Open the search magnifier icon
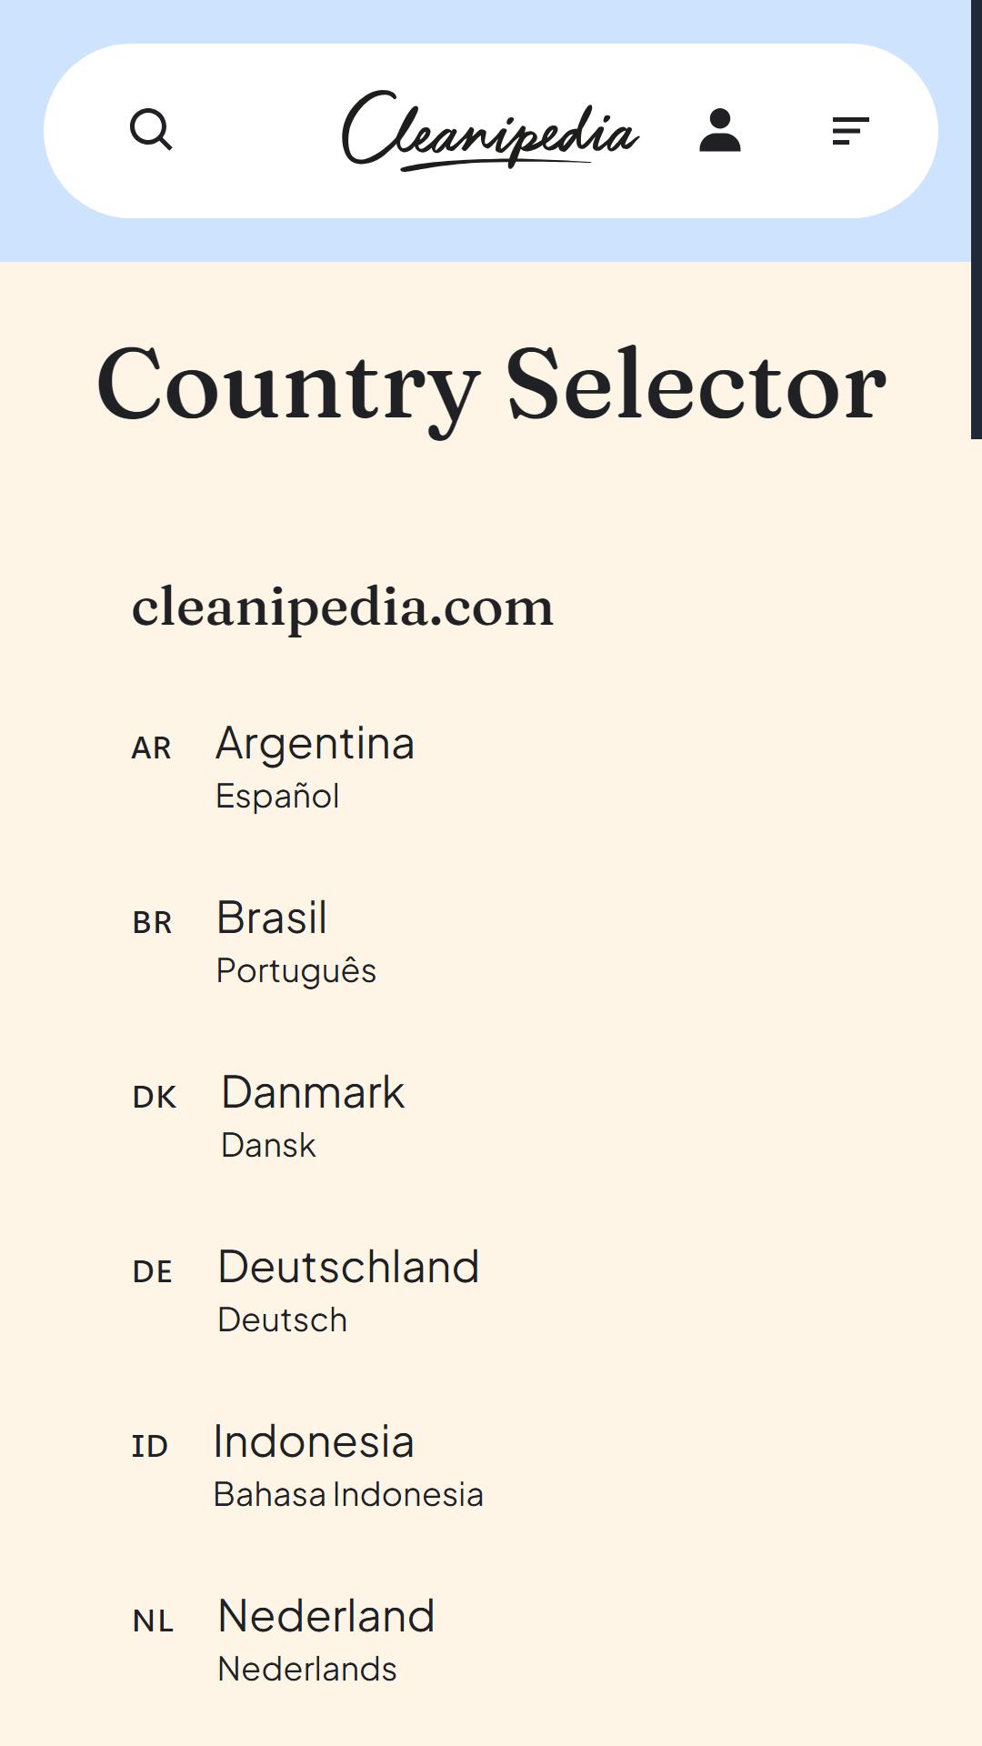The width and height of the screenshot is (982, 1746). [x=151, y=130]
